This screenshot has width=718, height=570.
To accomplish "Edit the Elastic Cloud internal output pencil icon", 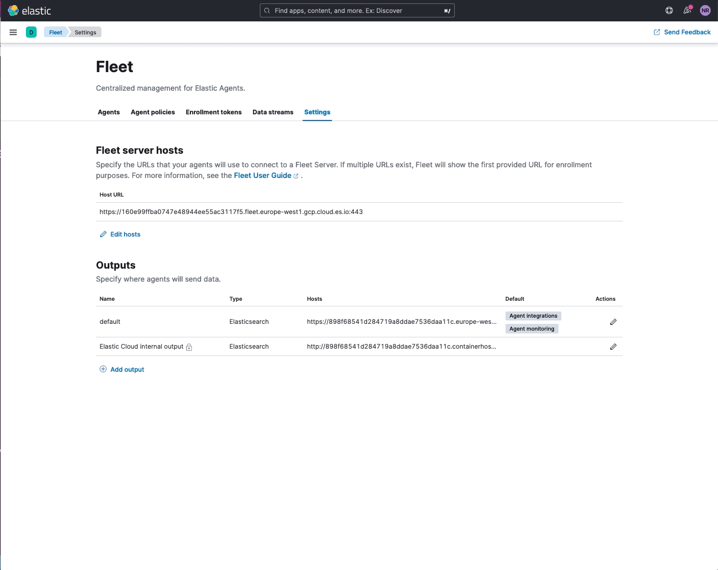I will coord(613,346).
